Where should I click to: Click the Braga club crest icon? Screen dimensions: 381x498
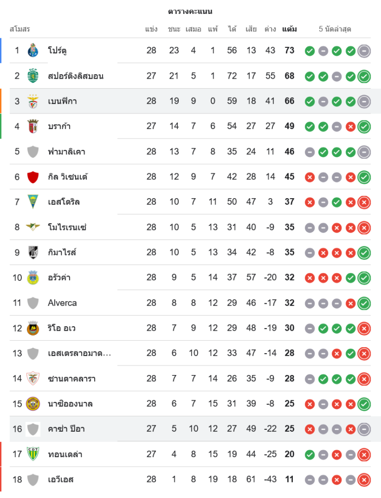coord(33,126)
